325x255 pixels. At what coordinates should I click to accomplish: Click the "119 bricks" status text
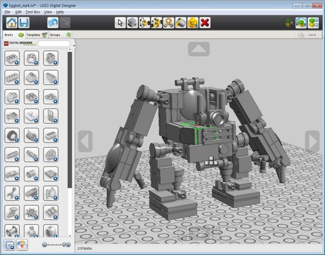point(84,248)
